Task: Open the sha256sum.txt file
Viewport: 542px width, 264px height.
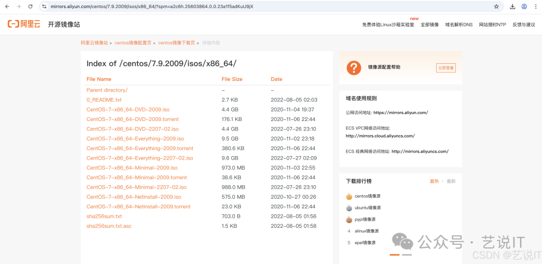Action: tap(104, 216)
